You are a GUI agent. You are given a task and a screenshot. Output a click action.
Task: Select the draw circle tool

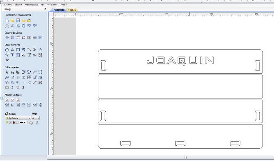point(7,50)
